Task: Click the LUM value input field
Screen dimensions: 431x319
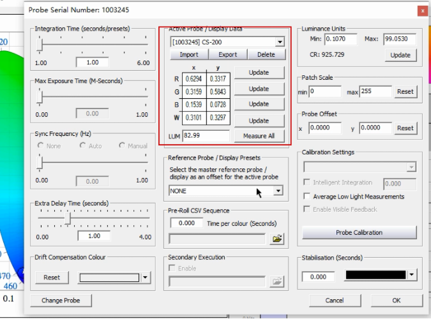Action: tap(206, 136)
